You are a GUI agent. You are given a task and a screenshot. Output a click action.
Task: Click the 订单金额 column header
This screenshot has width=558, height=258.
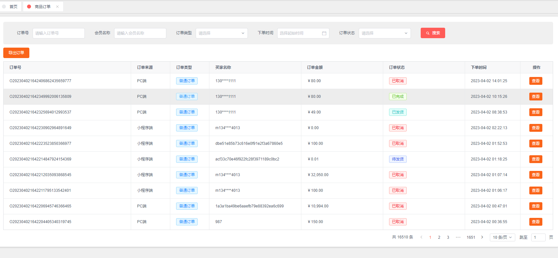315,68
